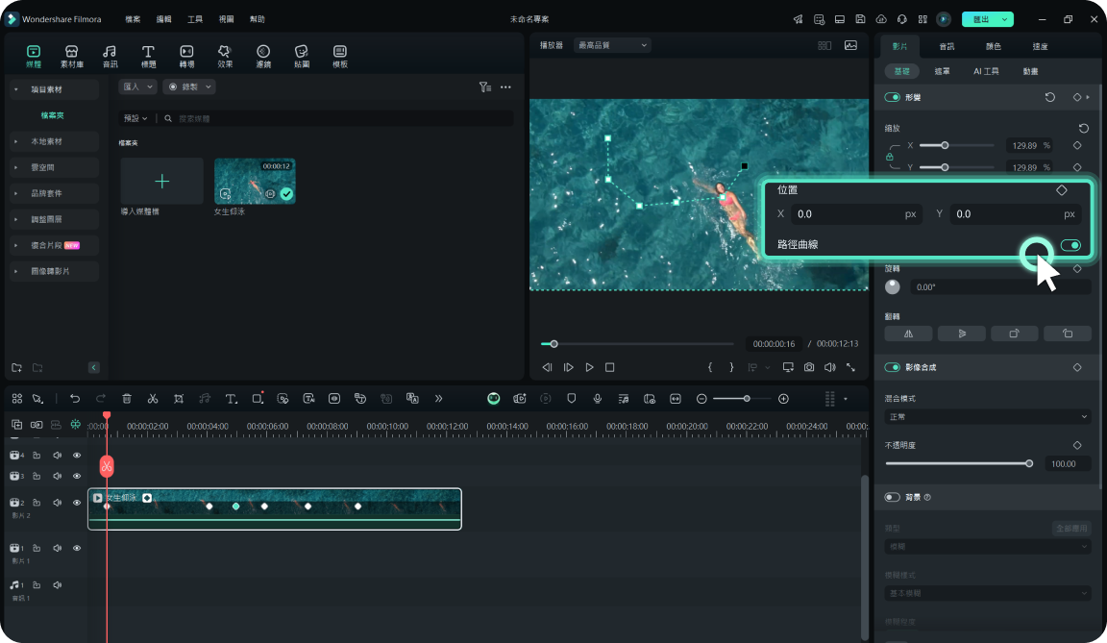
Task: Open the 標題 titles panel
Action: coord(148,56)
